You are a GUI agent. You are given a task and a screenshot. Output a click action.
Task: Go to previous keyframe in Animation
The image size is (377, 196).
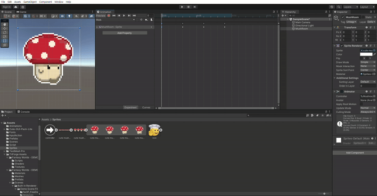point(119,16)
